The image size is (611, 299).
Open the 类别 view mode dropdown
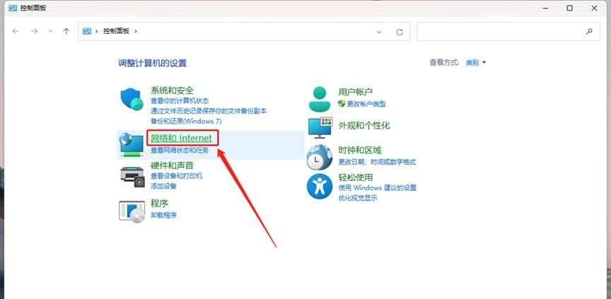pyautogui.click(x=476, y=62)
